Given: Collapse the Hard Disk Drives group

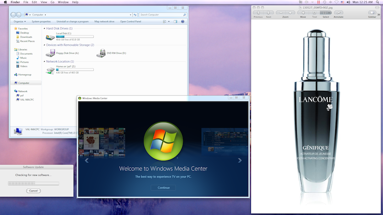Looking at the screenshot, I should [x=45, y=29].
